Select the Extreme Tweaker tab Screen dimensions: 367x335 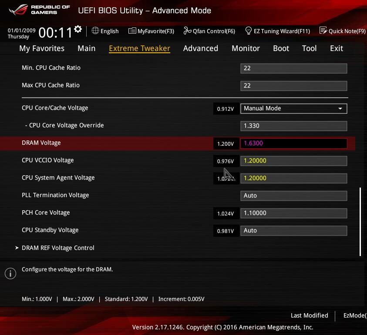pyautogui.click(x=139, y=48)
